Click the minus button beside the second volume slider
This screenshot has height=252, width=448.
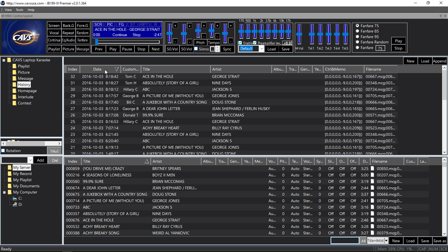coord(190,42)
